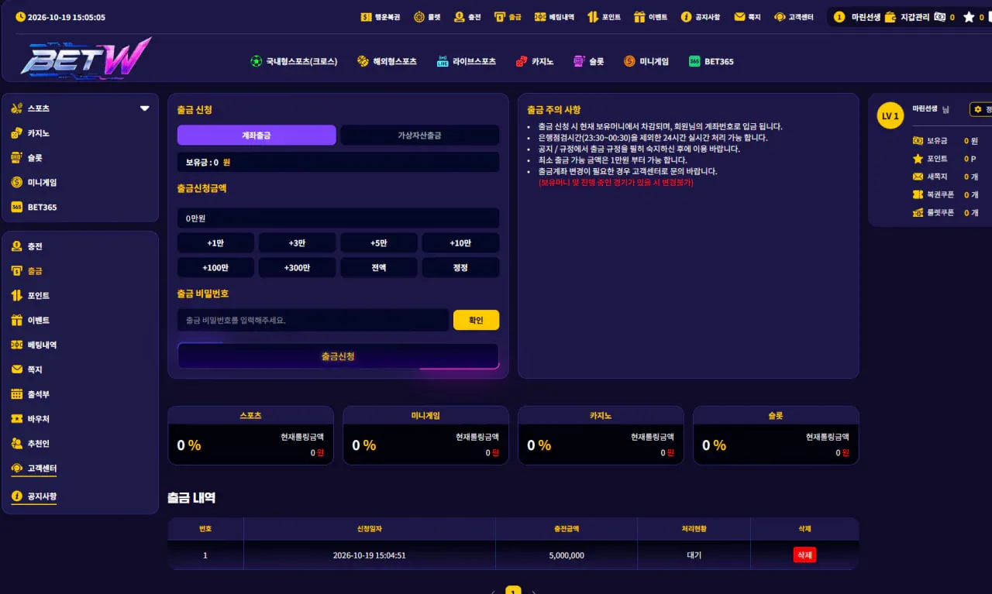Open 카지노 in the main navigation bar

(535, 61)
